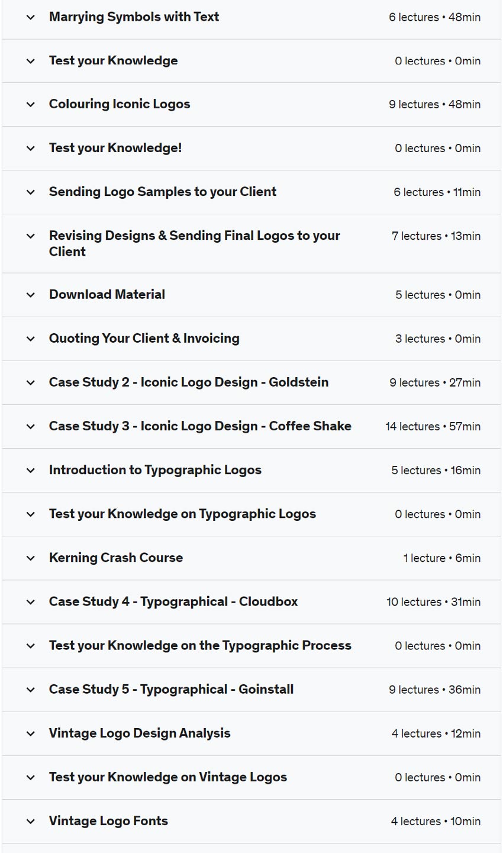
Task: Expand Sending Logo Samples to your Client
Action: coord(31,192)
